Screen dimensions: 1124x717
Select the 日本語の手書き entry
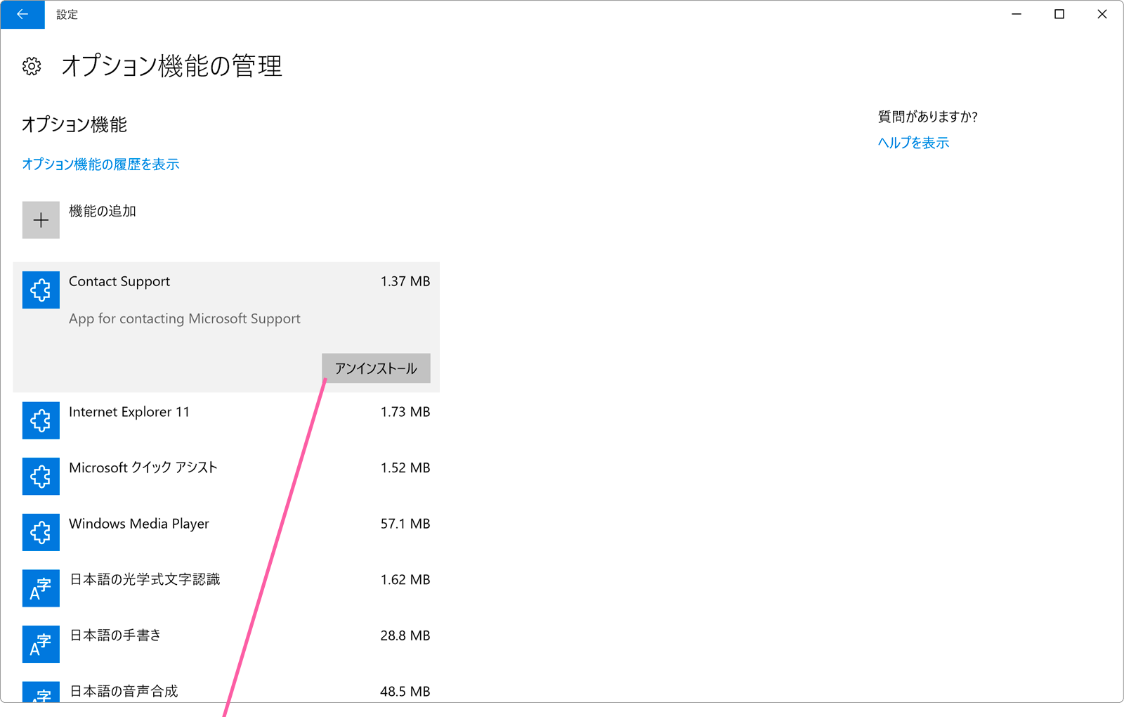click(x=226, y=644)
